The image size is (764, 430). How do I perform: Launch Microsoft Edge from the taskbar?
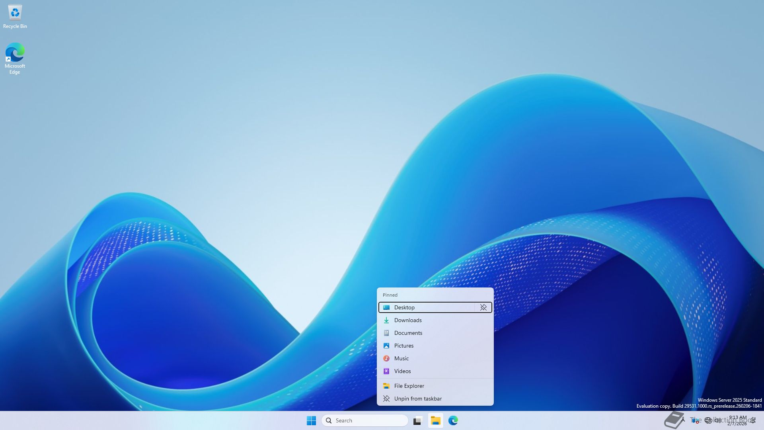[453, 420]
